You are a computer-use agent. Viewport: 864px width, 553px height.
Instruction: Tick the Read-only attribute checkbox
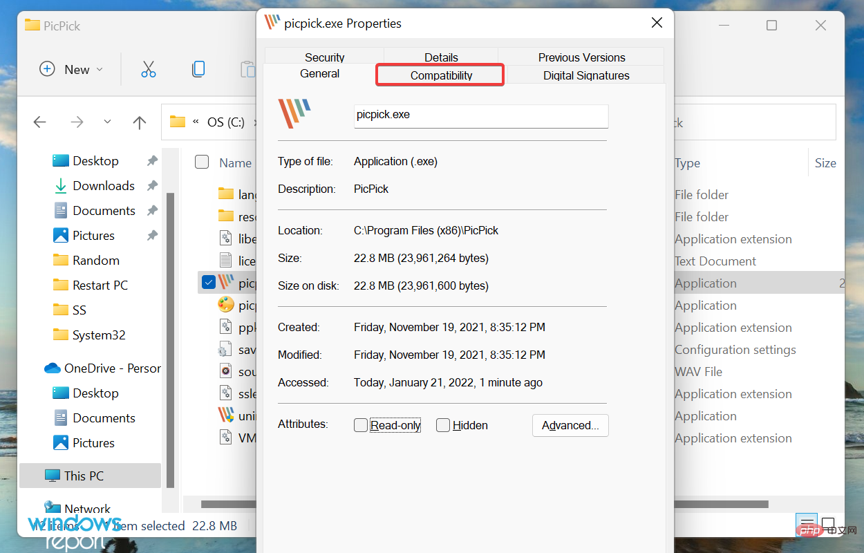tap(361, 425)
